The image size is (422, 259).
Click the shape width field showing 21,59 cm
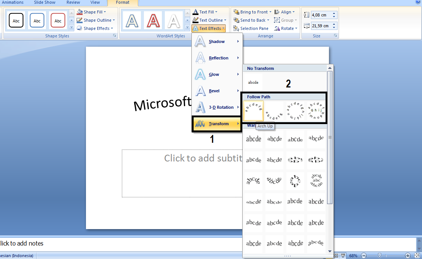(x=321, y=26)
